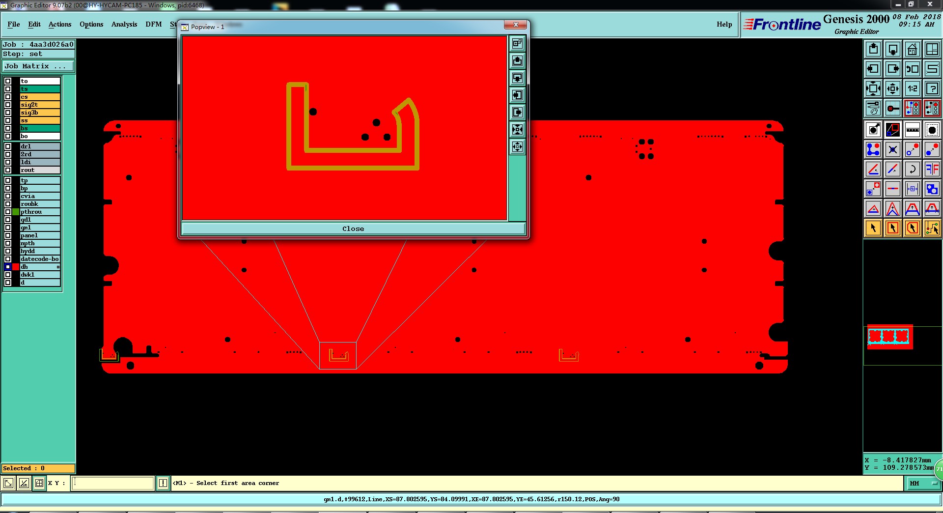Viewport: 943px width, 513px height.
Task: Click Popview pan up icon
Action: [x=517, y=60]
